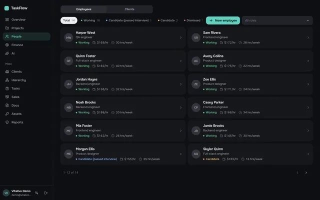The image size is (320, 200).
Task: Click the AC avatar for Avery Collins
Action: pos(196,61)
